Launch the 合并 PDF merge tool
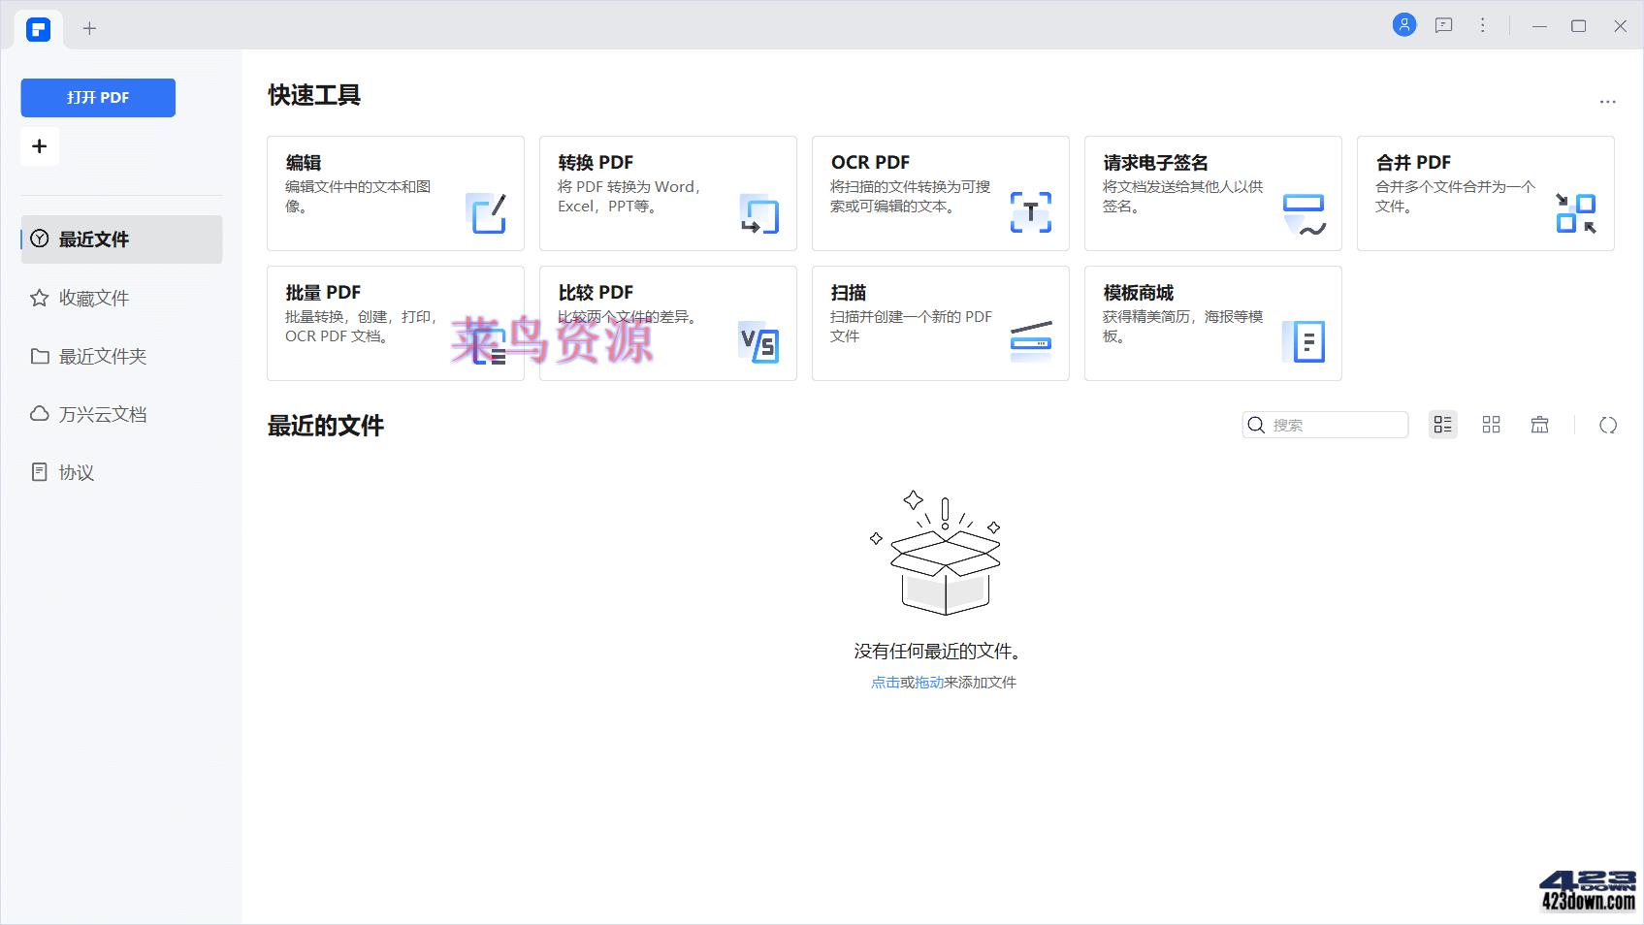This screenshot has height=925, width=1644. pos(1484,193)
